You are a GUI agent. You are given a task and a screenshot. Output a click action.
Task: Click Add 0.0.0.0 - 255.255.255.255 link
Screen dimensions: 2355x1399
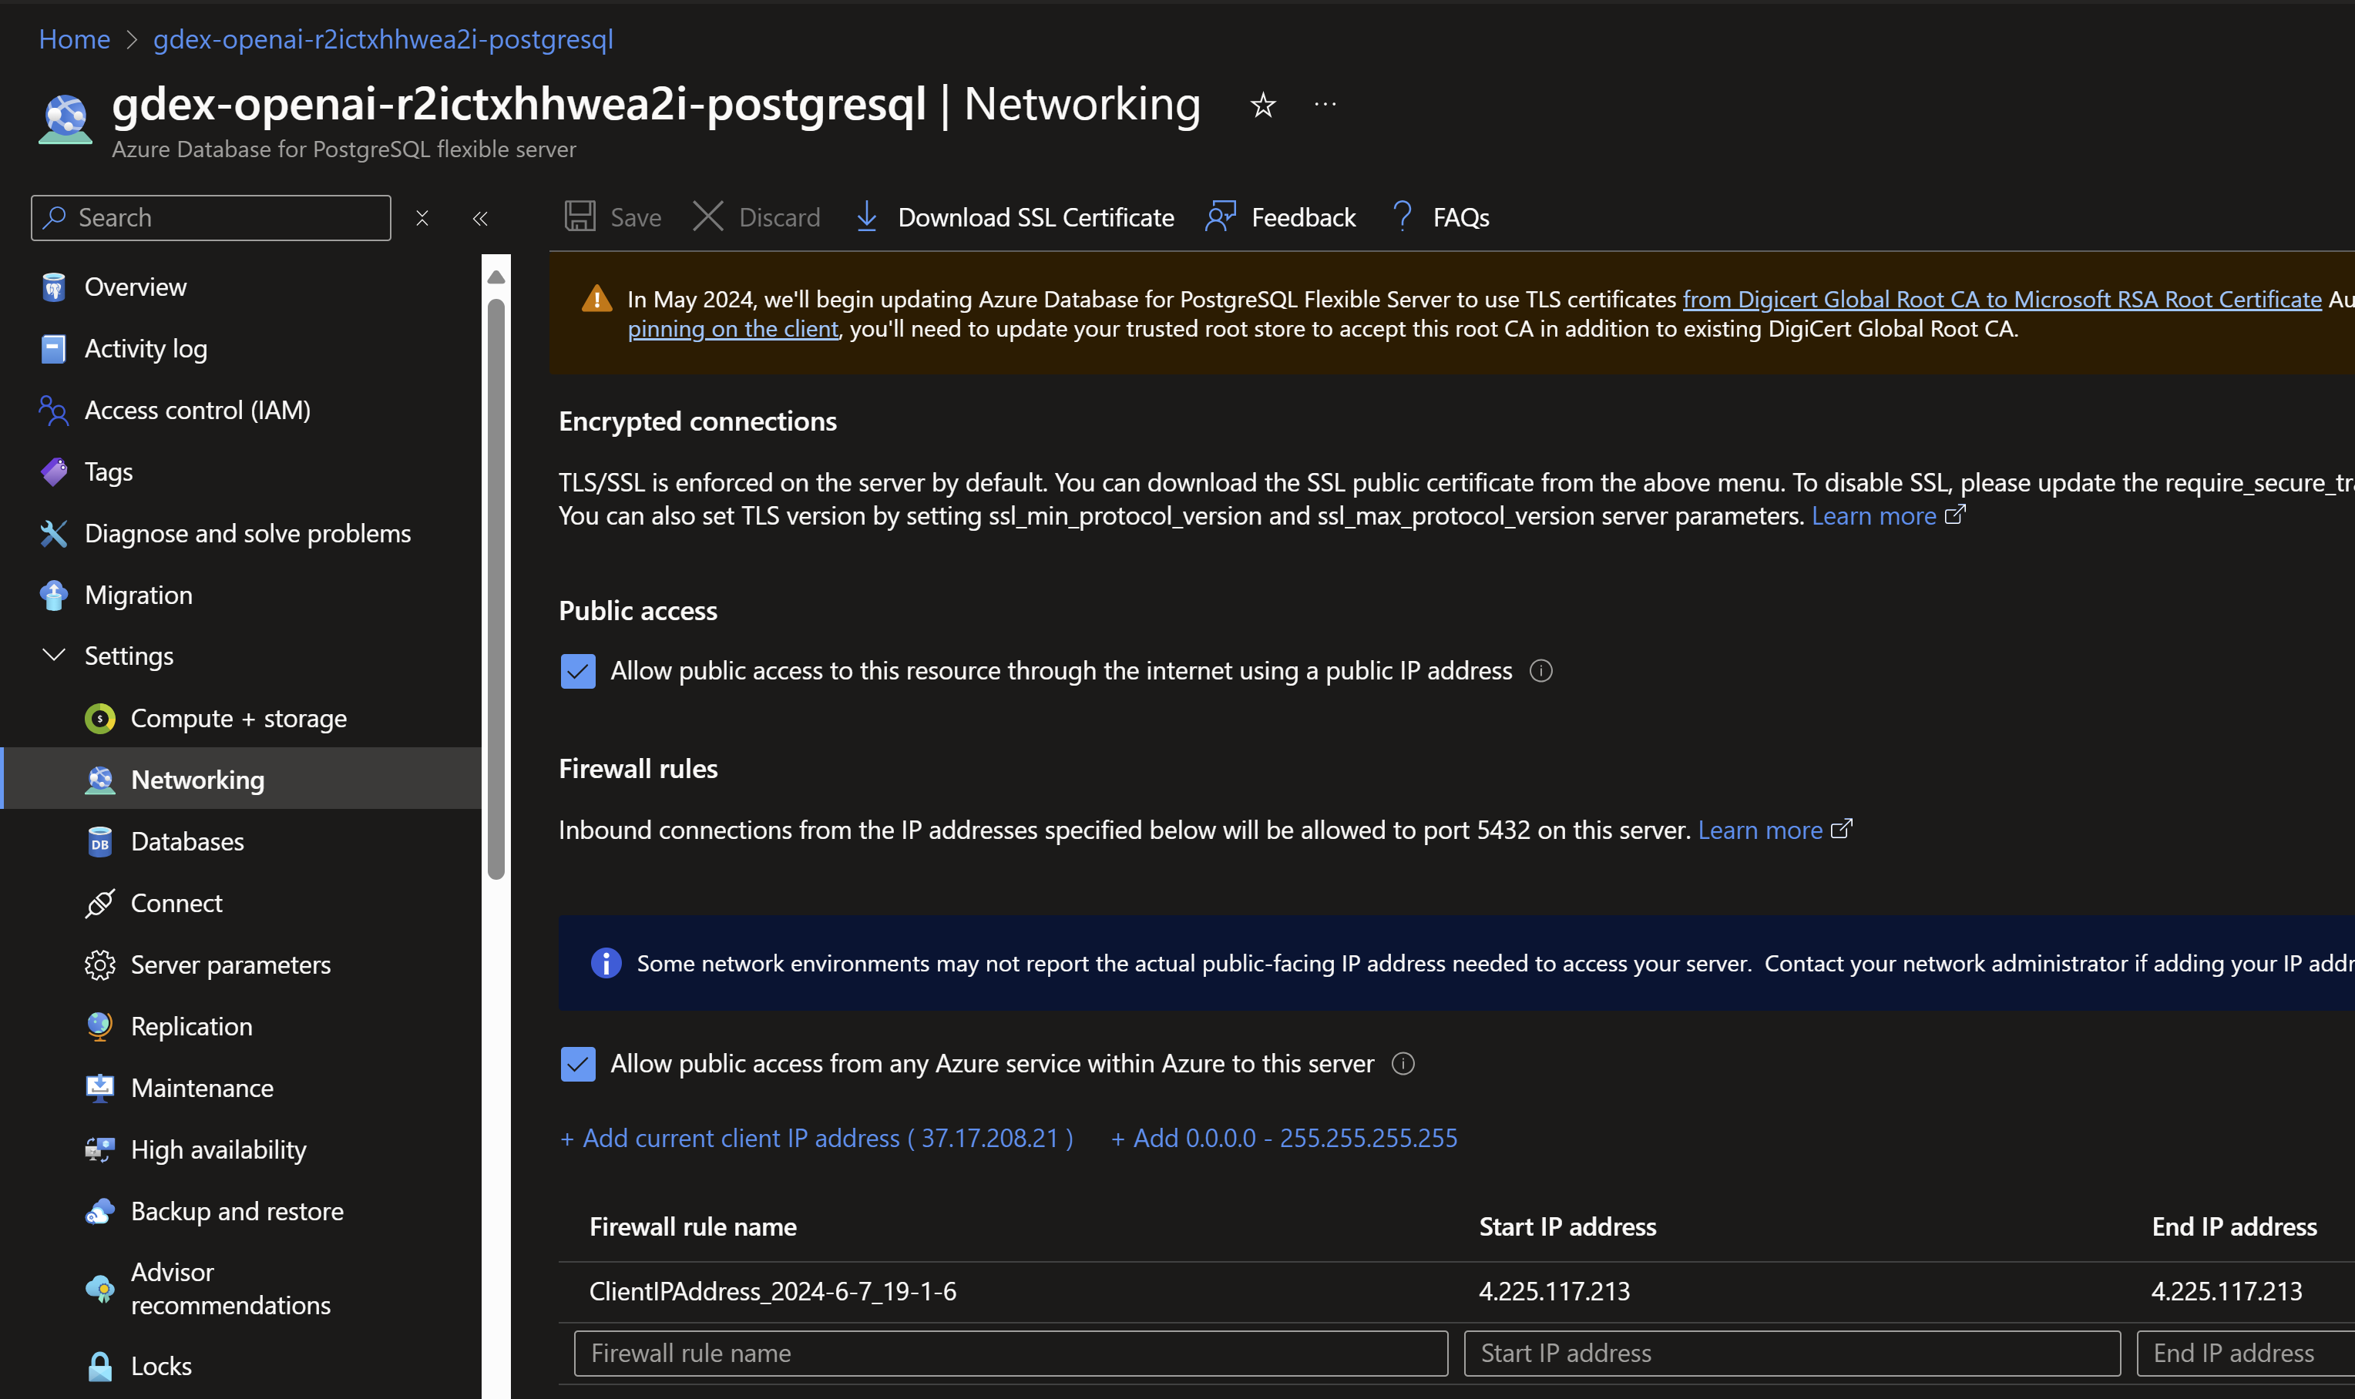click(x=1284, y=1138)
